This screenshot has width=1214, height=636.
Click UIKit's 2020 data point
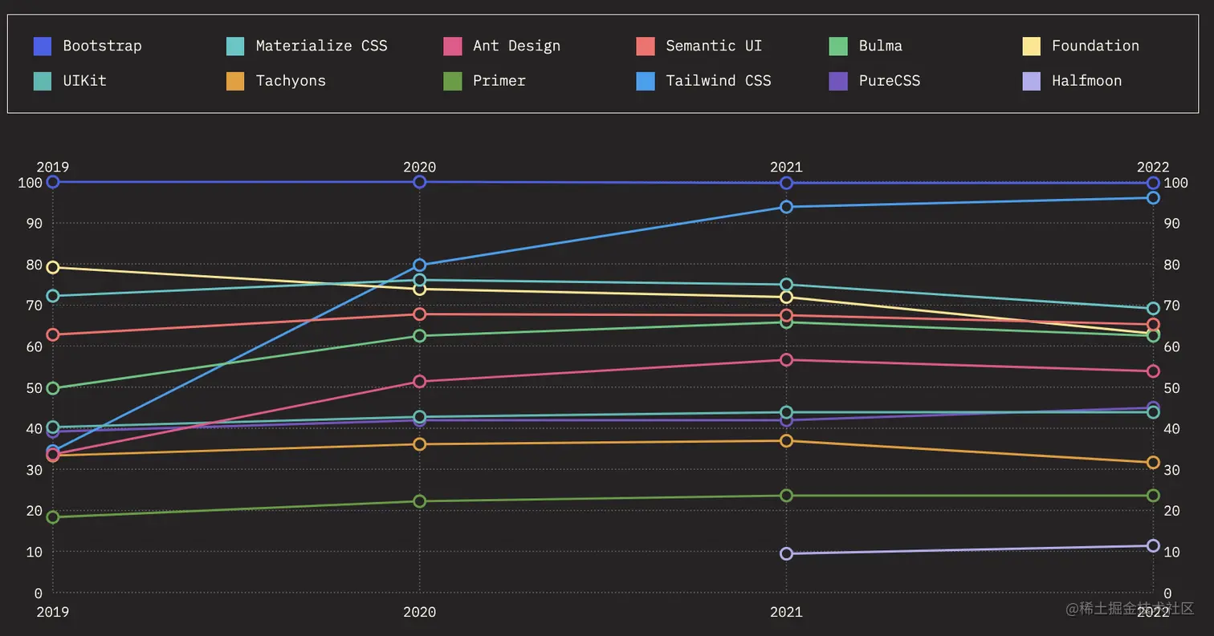[419, 417]
